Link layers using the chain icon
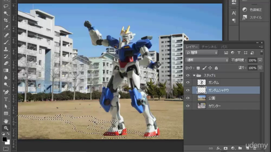271x152 pixels. pyautogui.click(x=210, y=148)
